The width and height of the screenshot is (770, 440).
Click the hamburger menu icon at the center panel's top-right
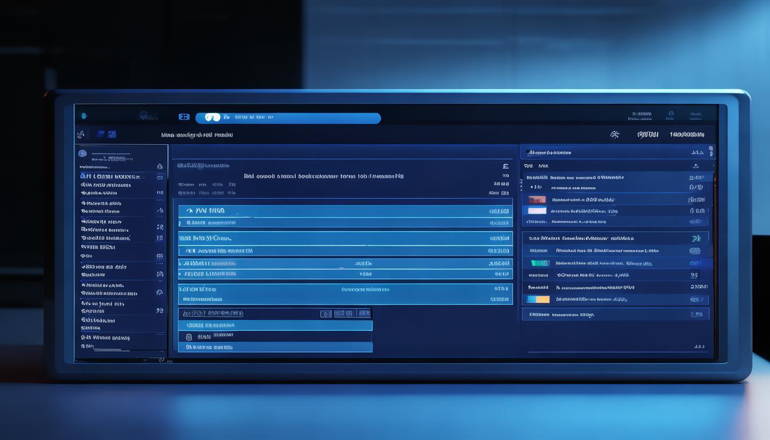coord(505,166)
